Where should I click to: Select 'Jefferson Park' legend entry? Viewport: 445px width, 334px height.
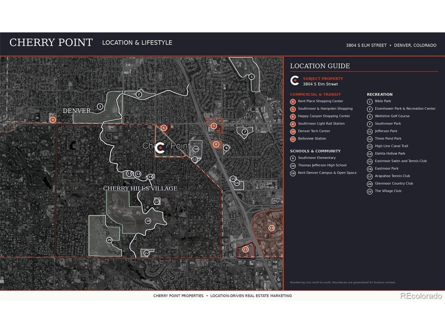pos(386,131)
